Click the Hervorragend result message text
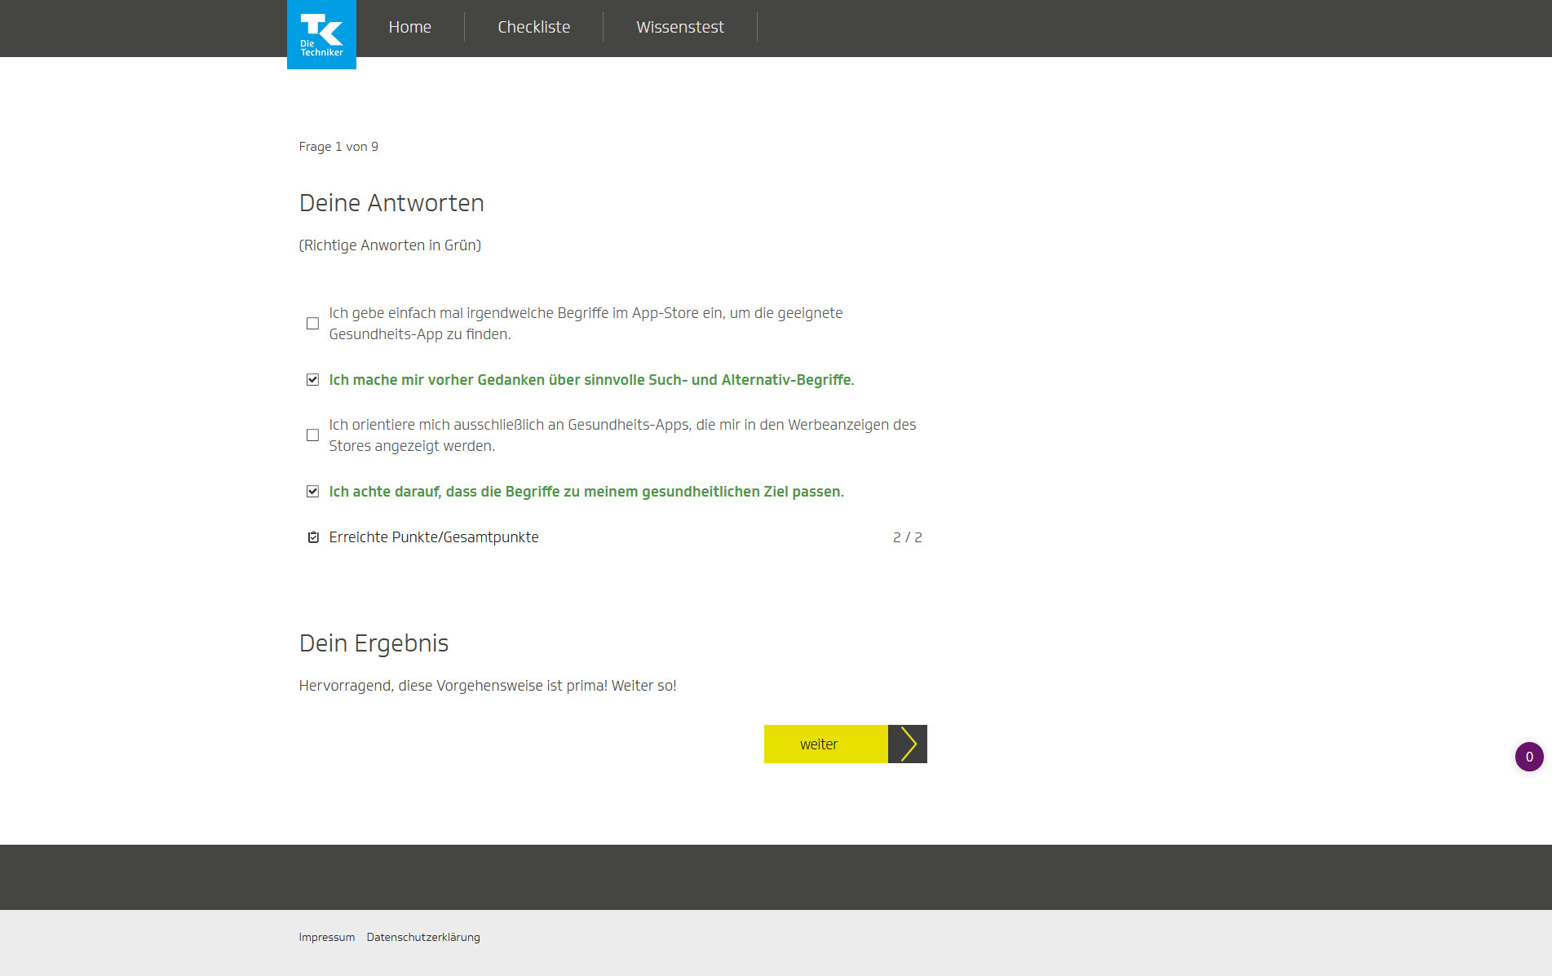The height and width of the screenshot is (976, 1552). 488,686
